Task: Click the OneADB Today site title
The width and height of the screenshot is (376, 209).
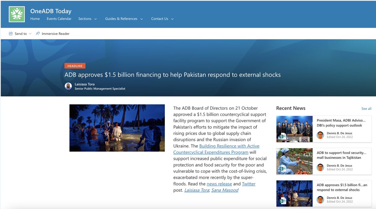Action: (51, 11)
